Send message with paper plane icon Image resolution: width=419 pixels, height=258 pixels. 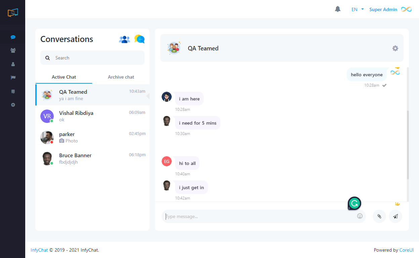coord(395,216)
